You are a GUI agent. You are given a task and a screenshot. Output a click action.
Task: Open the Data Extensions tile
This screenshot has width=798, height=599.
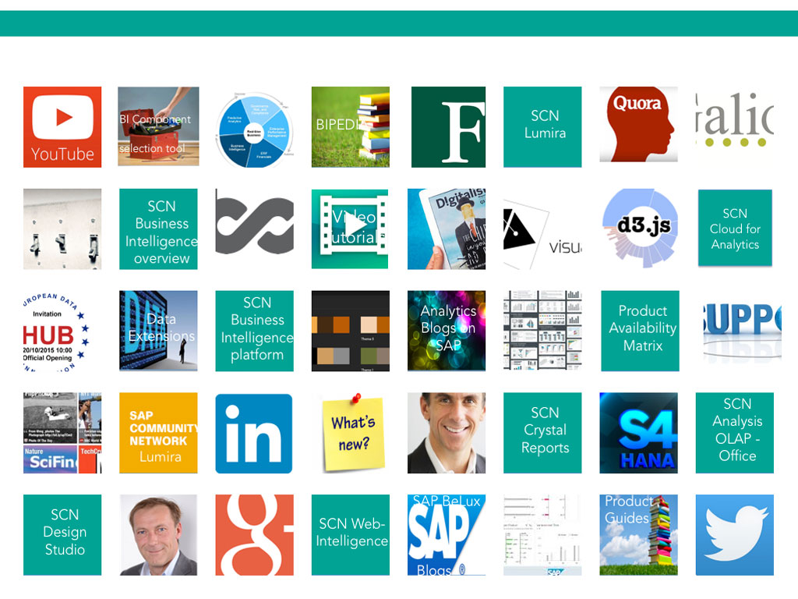coord(158,331)
